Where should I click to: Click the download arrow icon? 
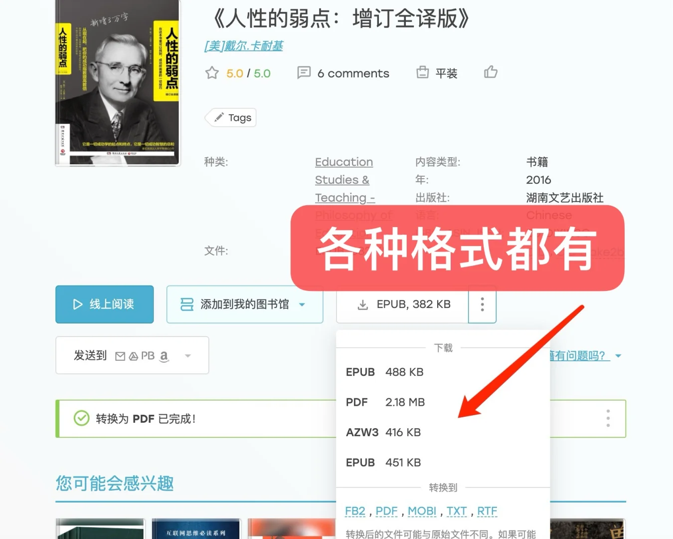click(x=363, y=304)
